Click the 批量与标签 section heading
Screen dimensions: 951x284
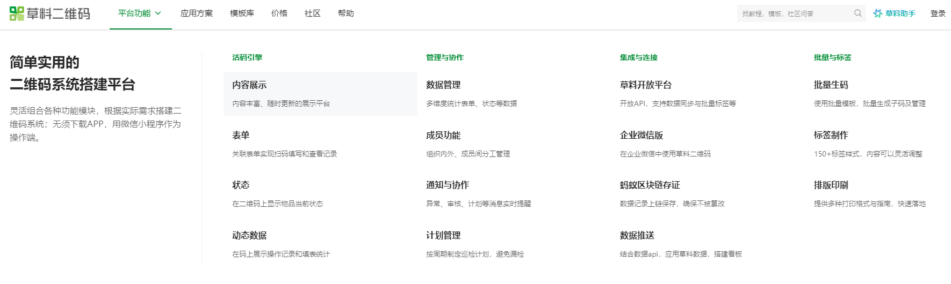click(x=833, y=57)
